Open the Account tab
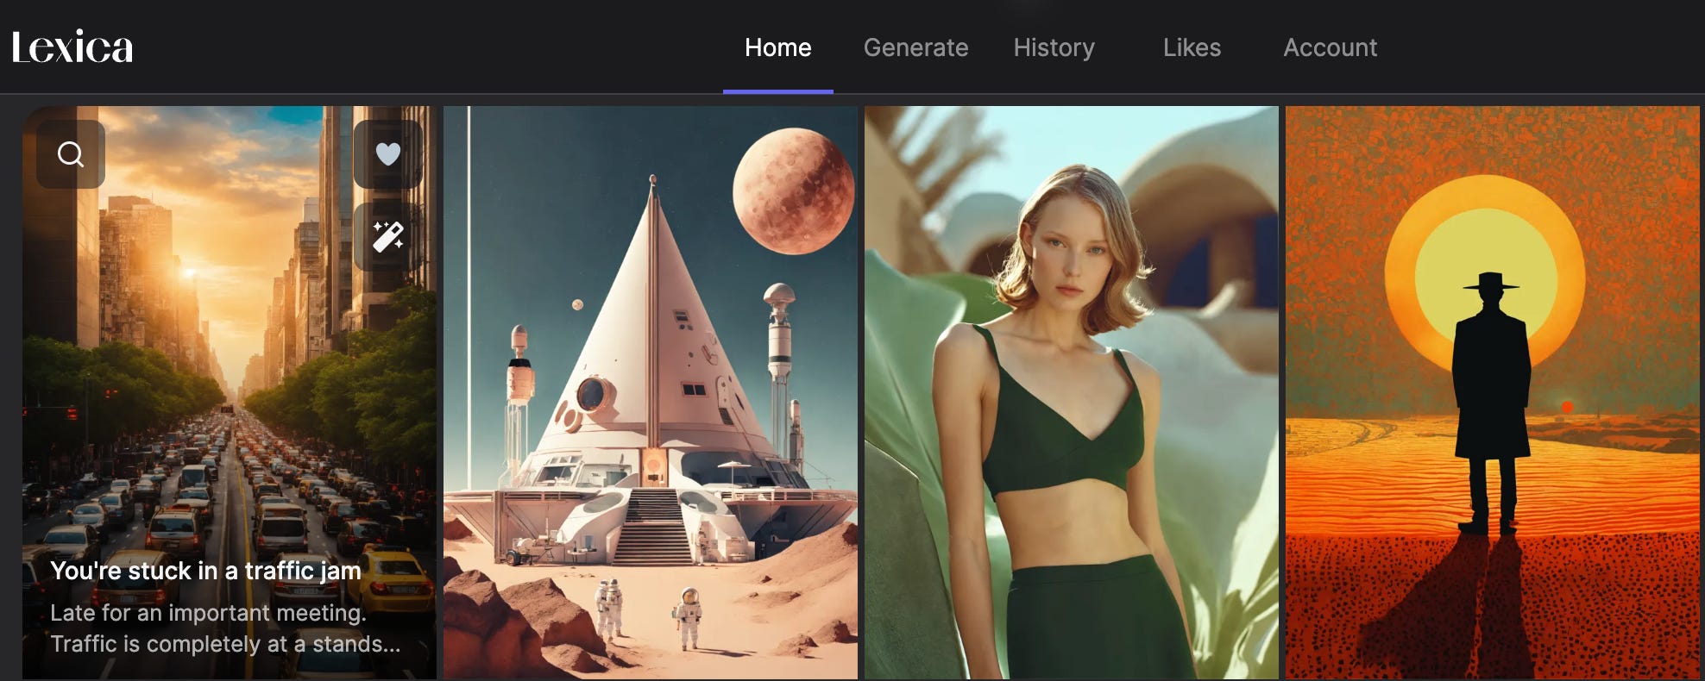 (x=1331, y=47)
